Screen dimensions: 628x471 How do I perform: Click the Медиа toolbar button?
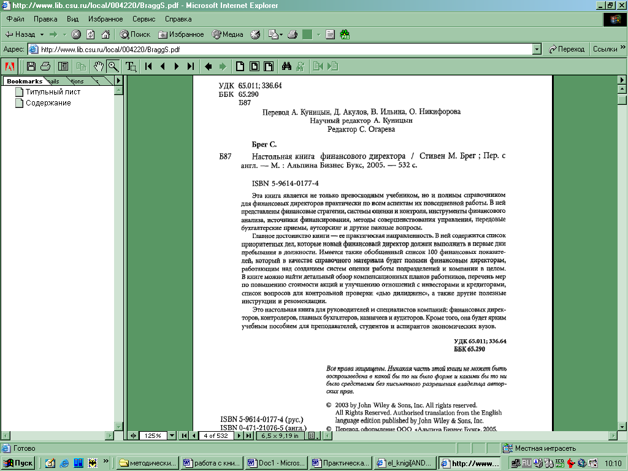[x=228, y=34]
